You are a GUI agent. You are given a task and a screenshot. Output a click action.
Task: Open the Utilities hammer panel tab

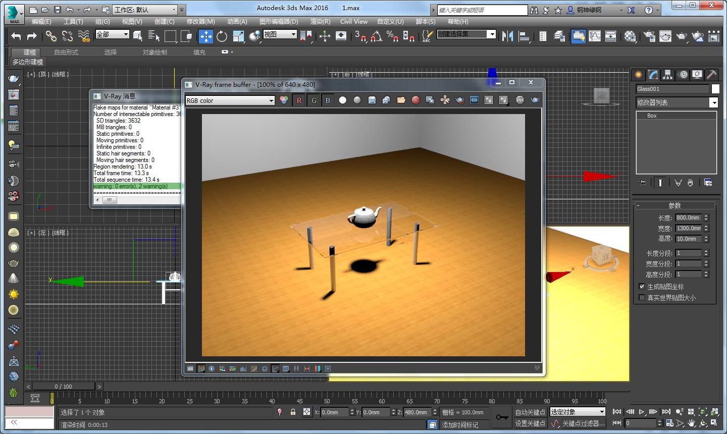click(711, 75)
